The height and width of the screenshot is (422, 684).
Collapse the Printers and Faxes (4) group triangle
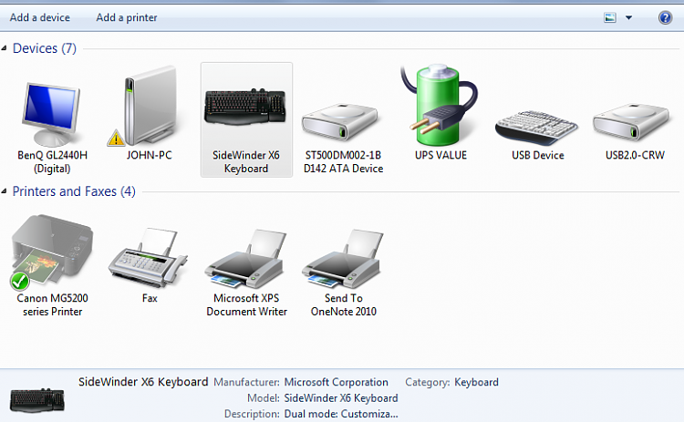[4, 190]
